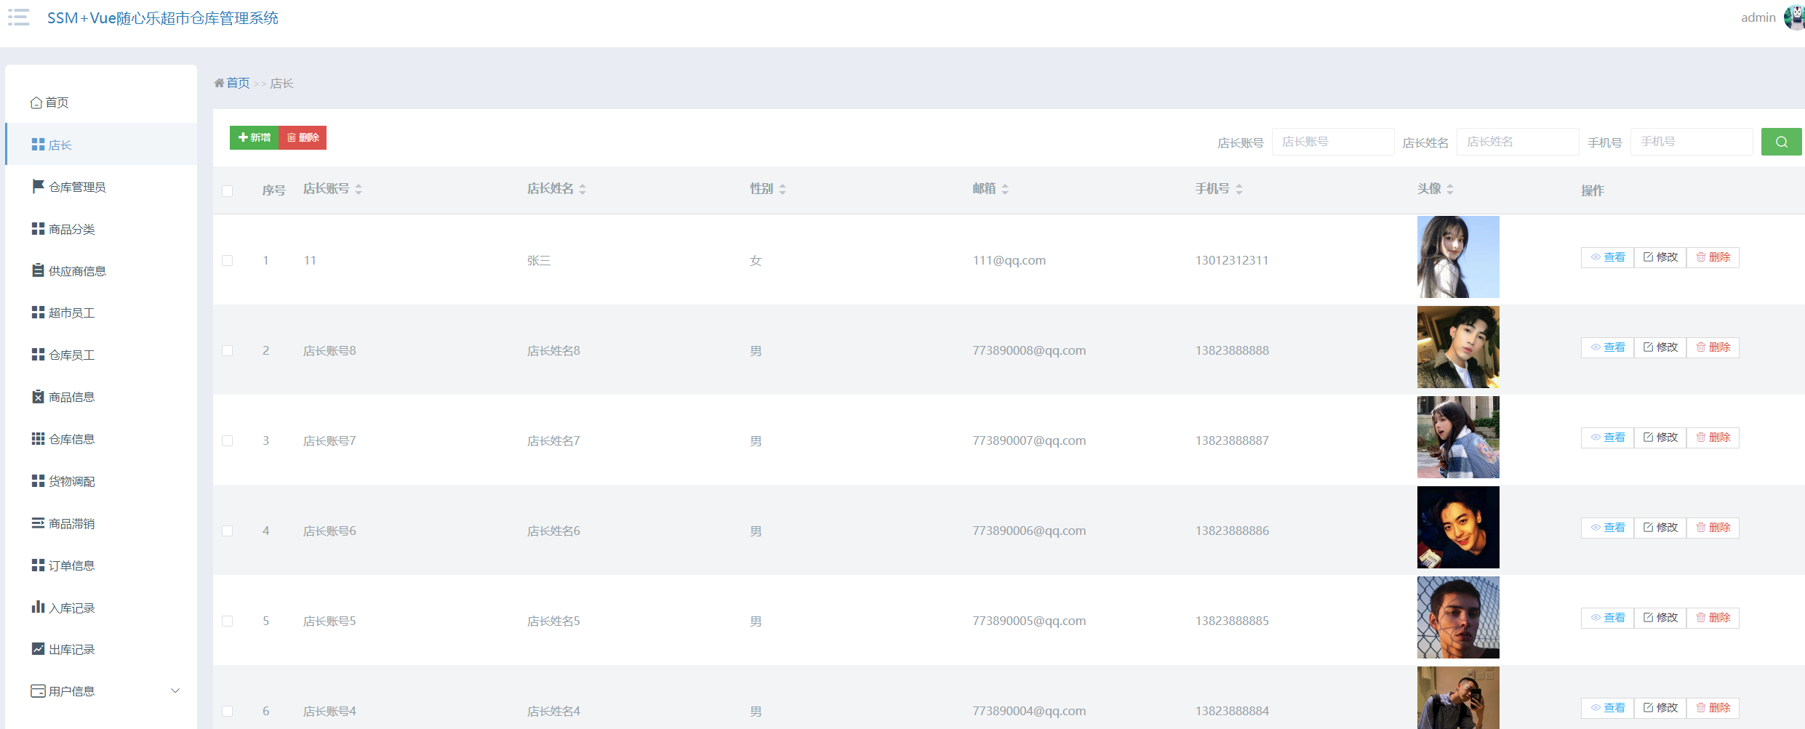Open 供应商信息 clipboard icon in sidebar
The height and width of the screenshot is (729, 1805).
[38, 270]
